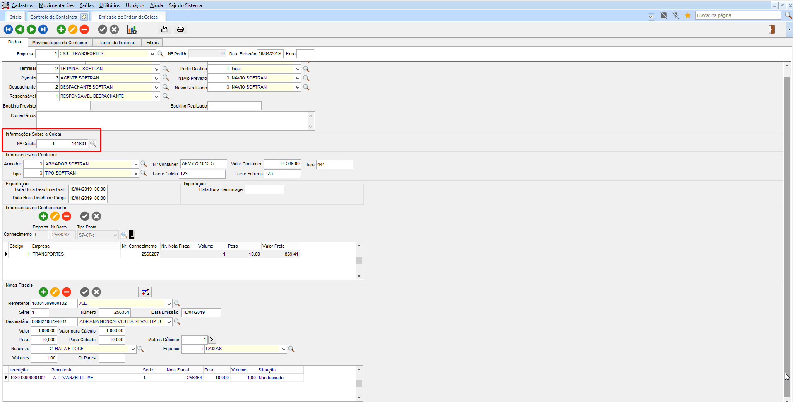Open Espécie lookup magnifier
The image size is (793, 402).
pos(291,349)
